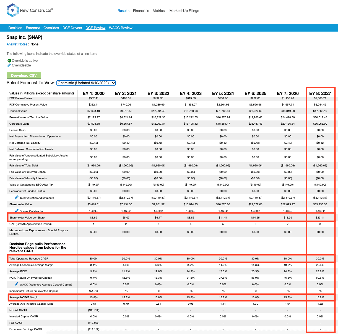This screenshot has width=338, height=334.
Task: Click the FCF Cumulative Present Value label
Action: click(28, 105)
